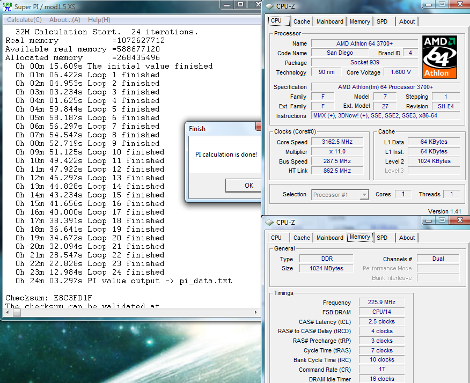Click the Bank Cycle Time value 10 clocks
Image resolution: width=470 pixels, height=383 pixels.
(x=381, y=359)
